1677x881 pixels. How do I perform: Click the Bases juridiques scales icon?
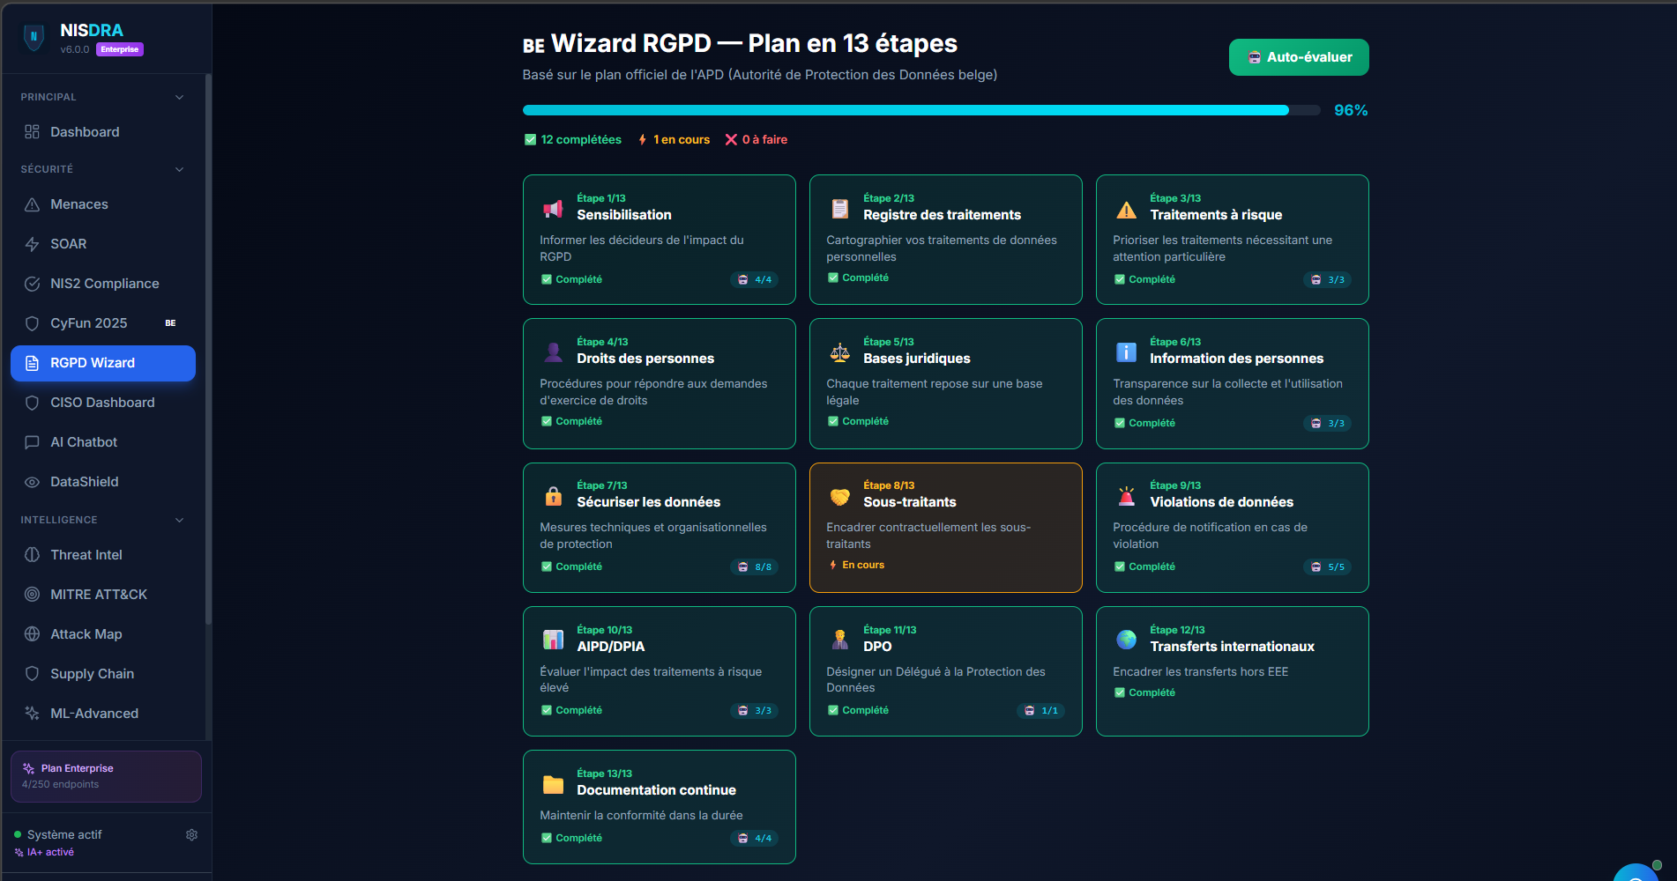coord(839,352)
